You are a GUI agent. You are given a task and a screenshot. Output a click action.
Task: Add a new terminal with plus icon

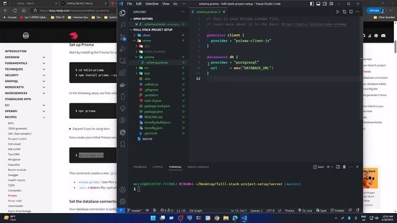click(328, 167)
